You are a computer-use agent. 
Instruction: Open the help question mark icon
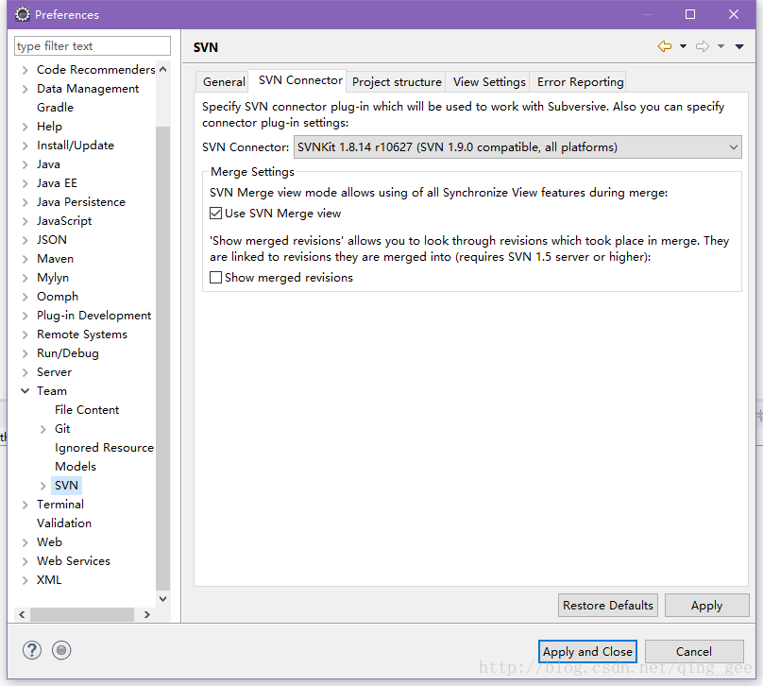pos(31,650)
